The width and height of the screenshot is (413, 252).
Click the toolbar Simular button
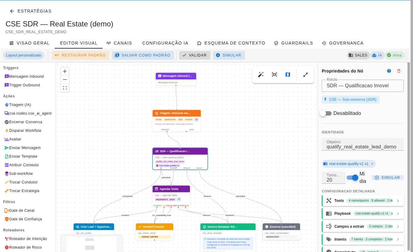(x=229, y=55)
